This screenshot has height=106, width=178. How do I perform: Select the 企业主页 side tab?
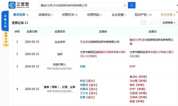click(5, 21)
